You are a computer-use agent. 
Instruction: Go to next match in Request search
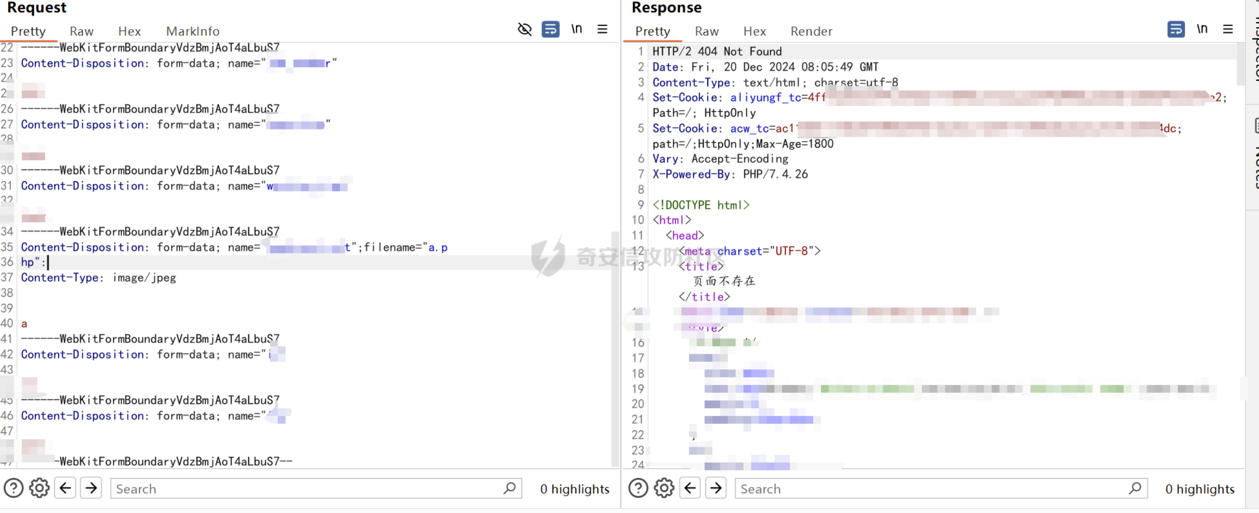[91, 488]
